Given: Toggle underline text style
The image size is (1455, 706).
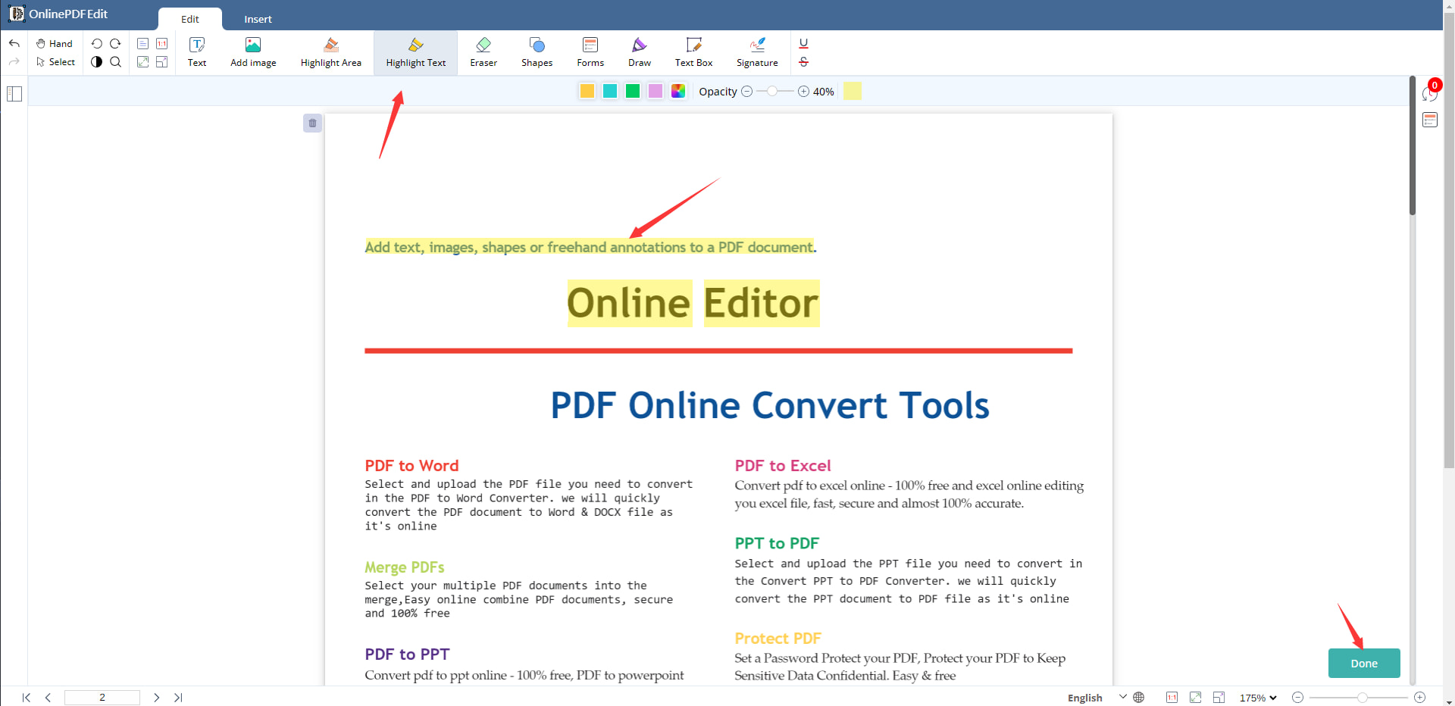Looking at the screenshot, I should [803, 43].
